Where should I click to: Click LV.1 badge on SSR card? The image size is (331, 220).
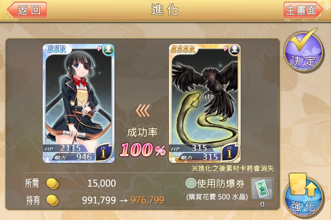[104, 152]
